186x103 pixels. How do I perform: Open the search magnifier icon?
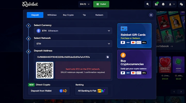click(148, 4)
